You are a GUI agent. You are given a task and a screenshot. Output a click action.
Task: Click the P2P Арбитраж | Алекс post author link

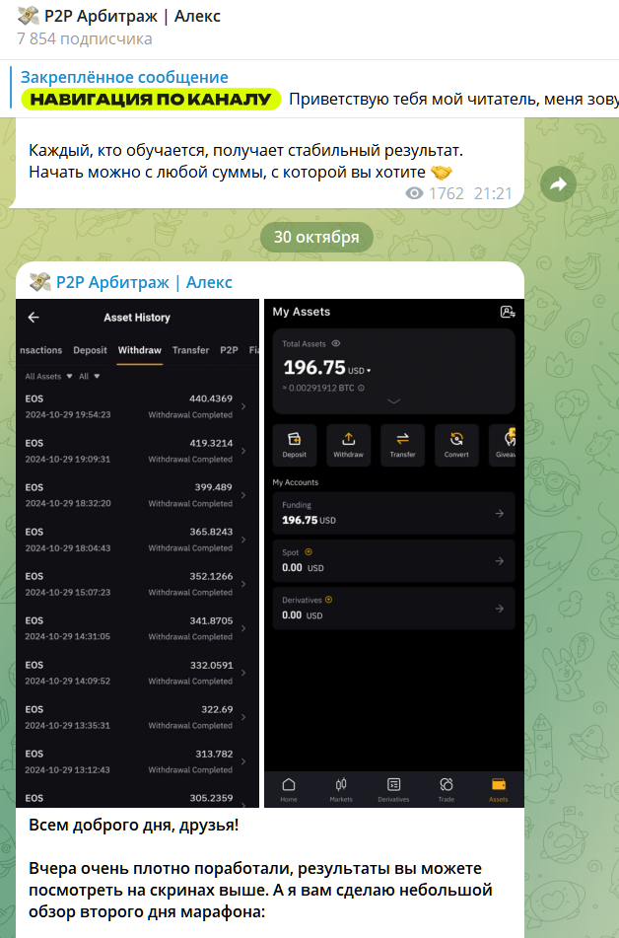coord(144,282)
